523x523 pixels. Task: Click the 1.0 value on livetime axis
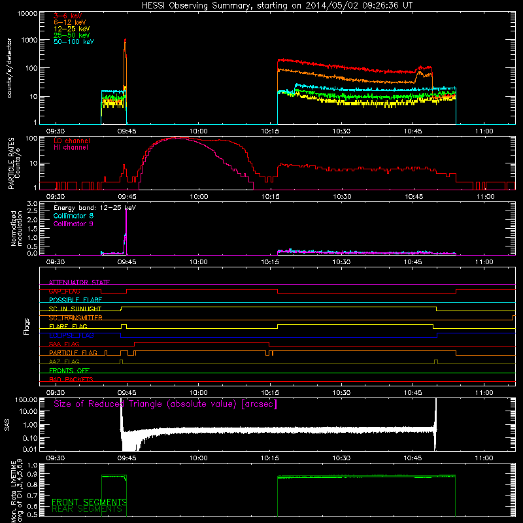click(x=32, y=465)
